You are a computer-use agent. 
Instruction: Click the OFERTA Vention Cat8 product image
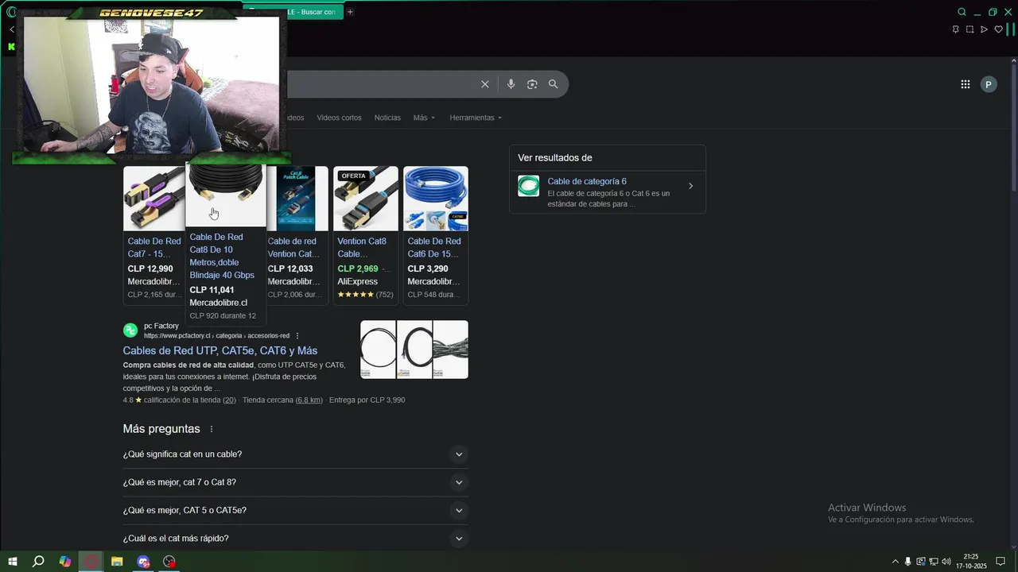[366, 198]
